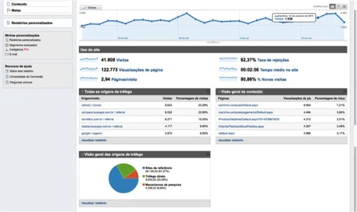The height and width of the screenshot is (212, 357).
Task: Select the daily graph-by view icon
Action: coord(332,6)
